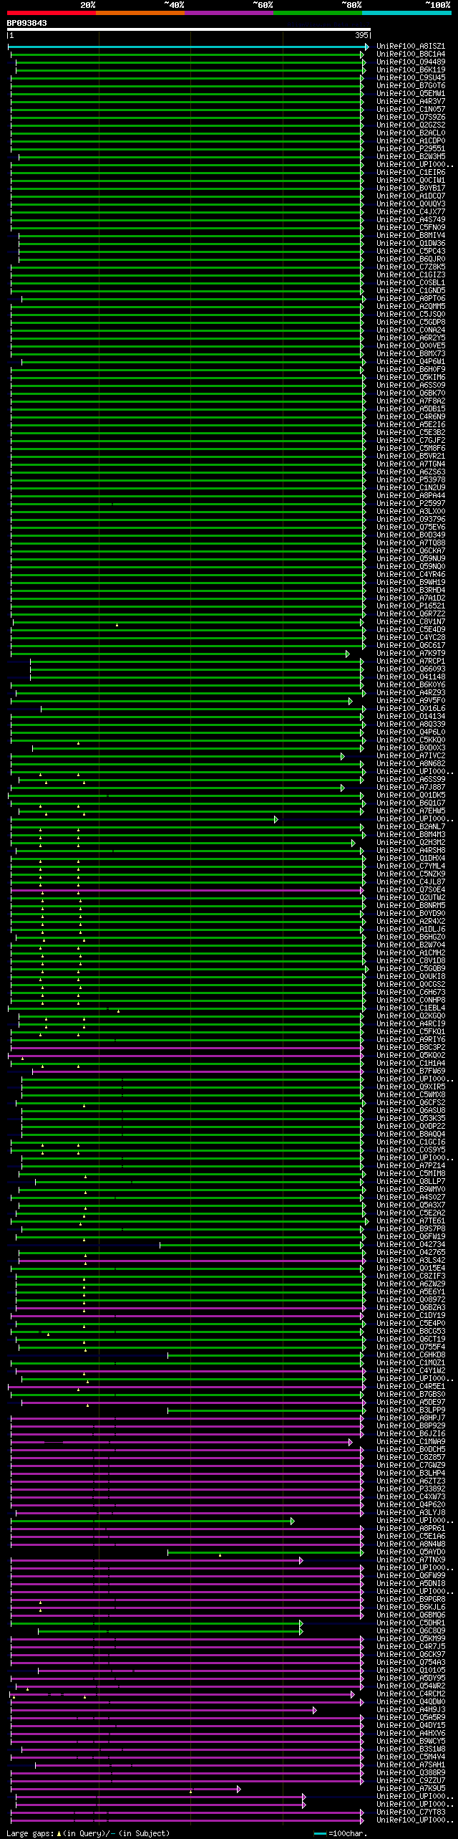Open hit UniRef100_Q7S0E4
Image resolution: width=458 pixels, height=1839 pixels.
click(x=411, y=890)
